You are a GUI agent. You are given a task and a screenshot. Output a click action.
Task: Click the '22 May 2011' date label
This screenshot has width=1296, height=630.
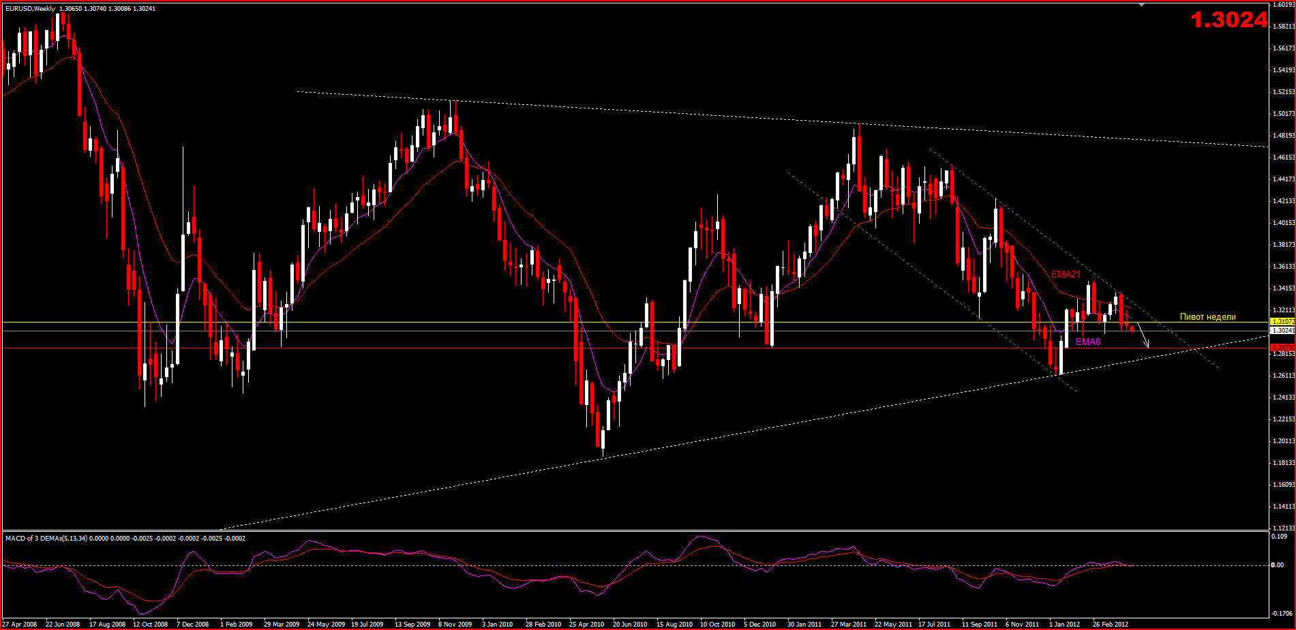point(893,624)
